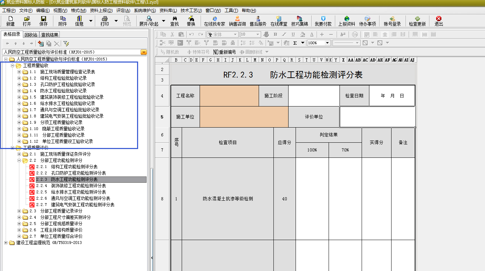This screenshot has height=271, width=485.
Task: Select 2.2.5 给水排水工程功能检测评分表
Action: 71,192
